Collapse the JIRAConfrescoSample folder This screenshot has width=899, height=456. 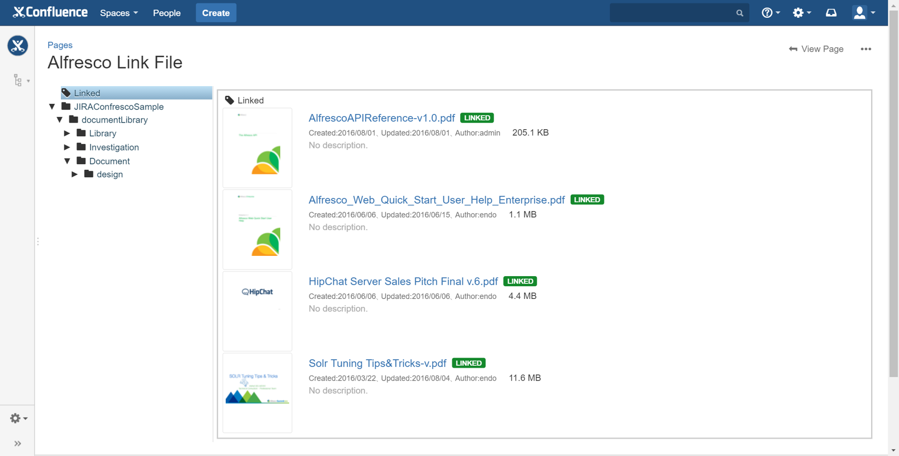(x=52, y=106)
